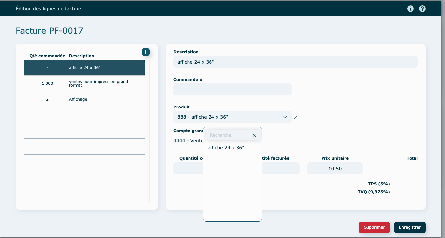Select the 'Affichage' invoice line

point(84,99)
